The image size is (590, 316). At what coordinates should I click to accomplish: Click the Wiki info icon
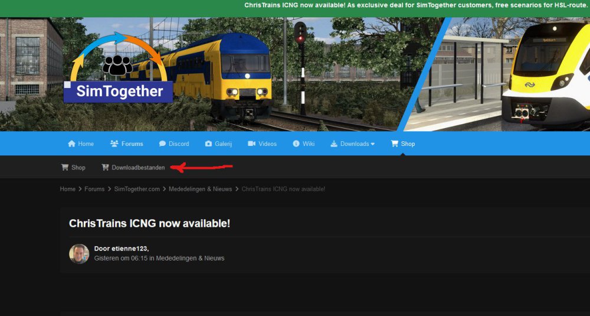(x=297, y=144)
